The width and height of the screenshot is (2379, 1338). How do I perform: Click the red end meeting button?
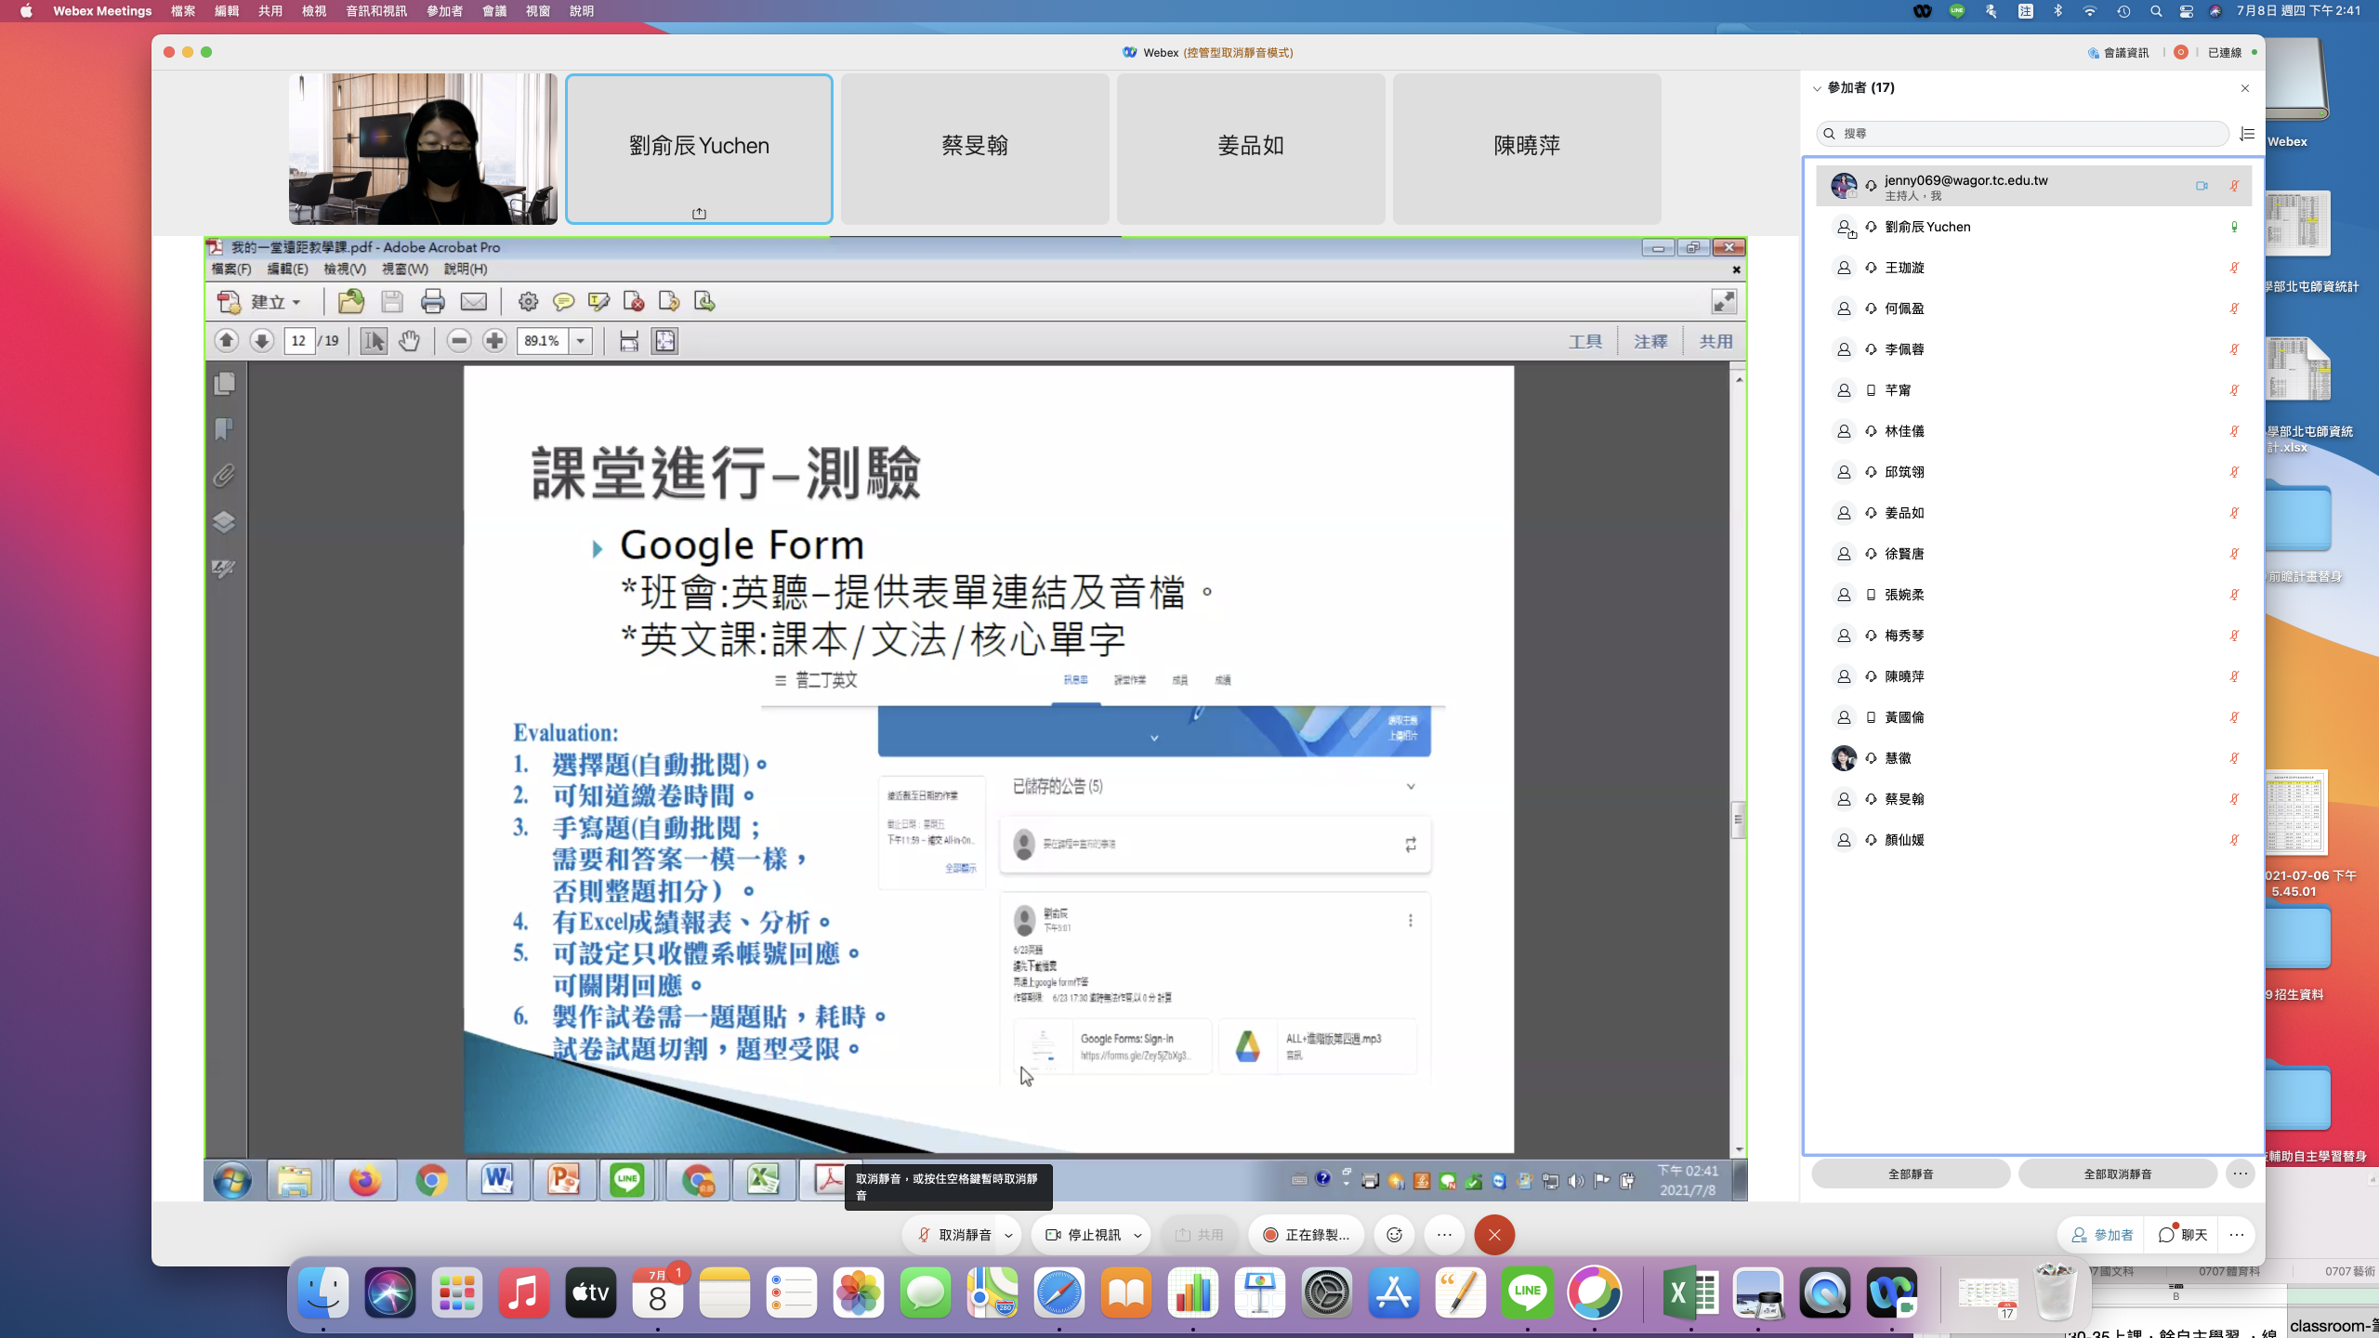pos(1494,1235)
